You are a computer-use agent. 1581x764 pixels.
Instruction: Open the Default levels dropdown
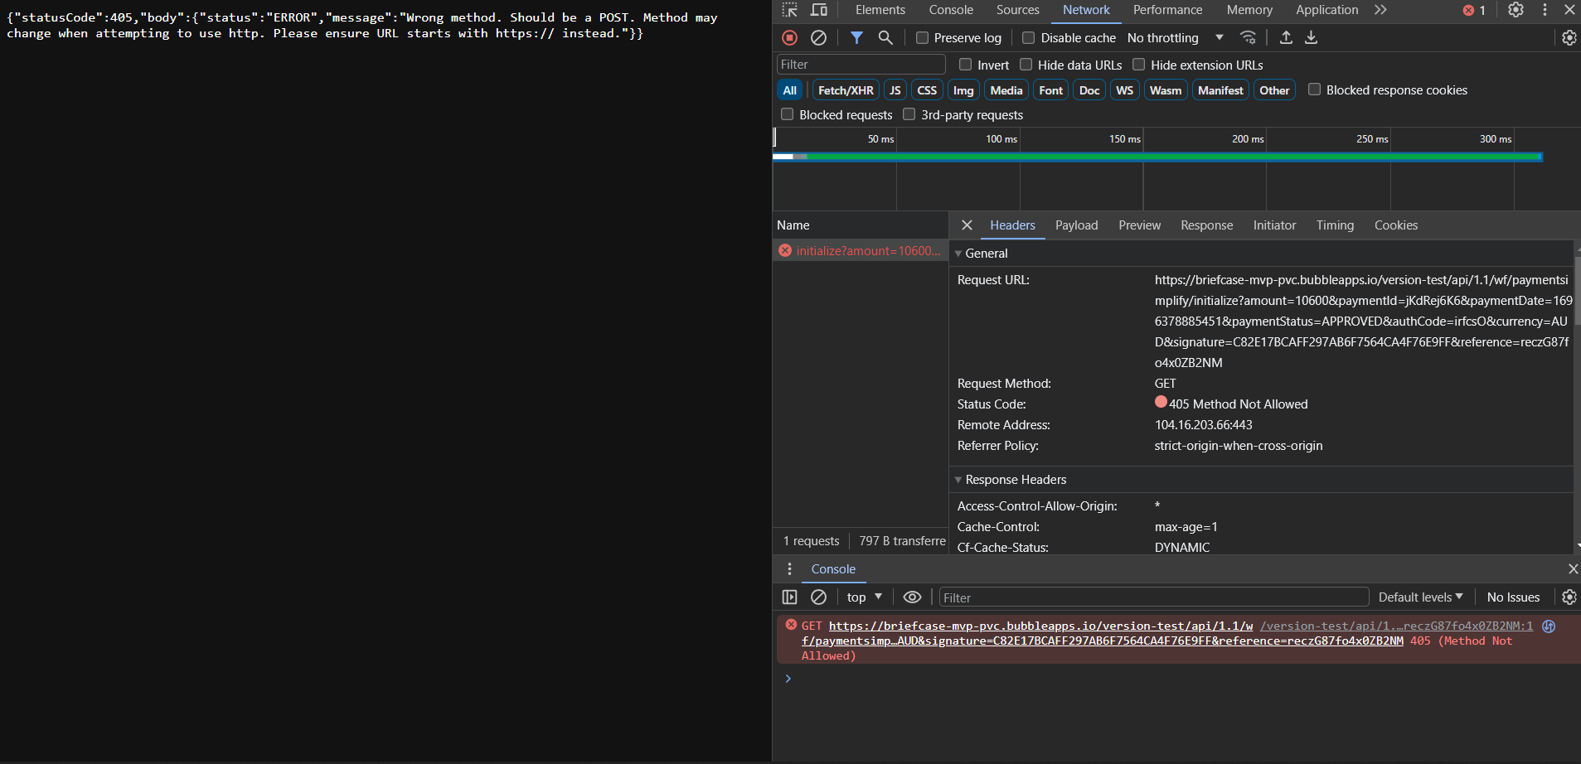[1420, 597]
